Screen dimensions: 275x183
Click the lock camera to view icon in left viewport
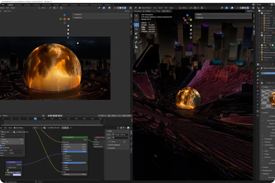click(x=68, y=37)
